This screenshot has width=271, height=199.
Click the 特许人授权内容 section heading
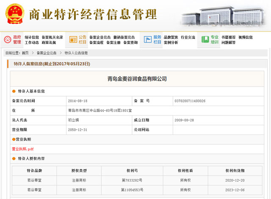click(x=31, y=158)
